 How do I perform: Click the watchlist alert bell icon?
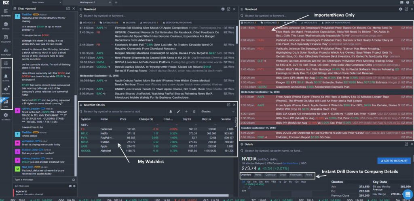click(171, 112)
